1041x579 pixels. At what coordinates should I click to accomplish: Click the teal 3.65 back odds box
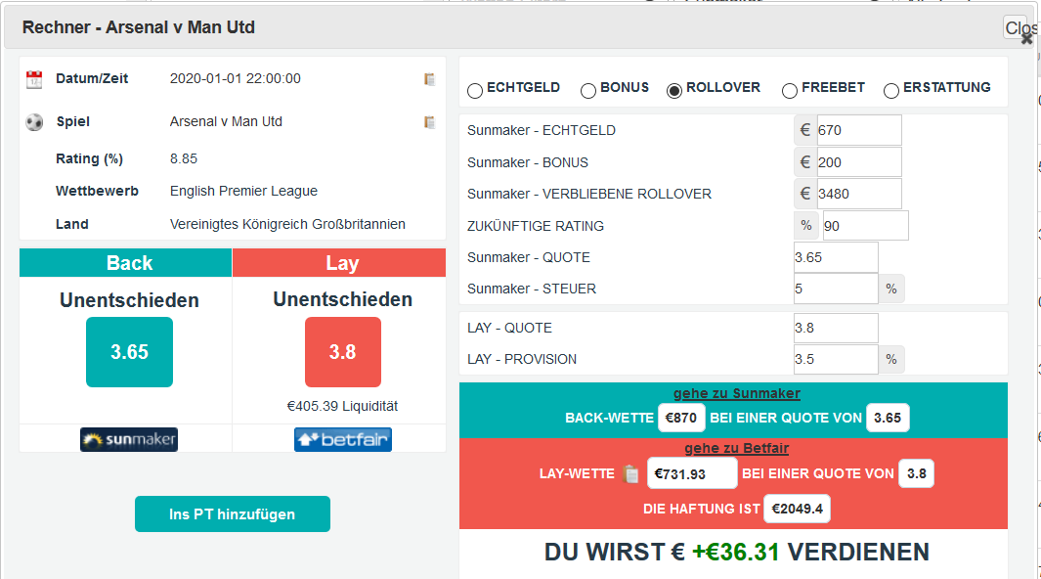[x=129, y=352]
